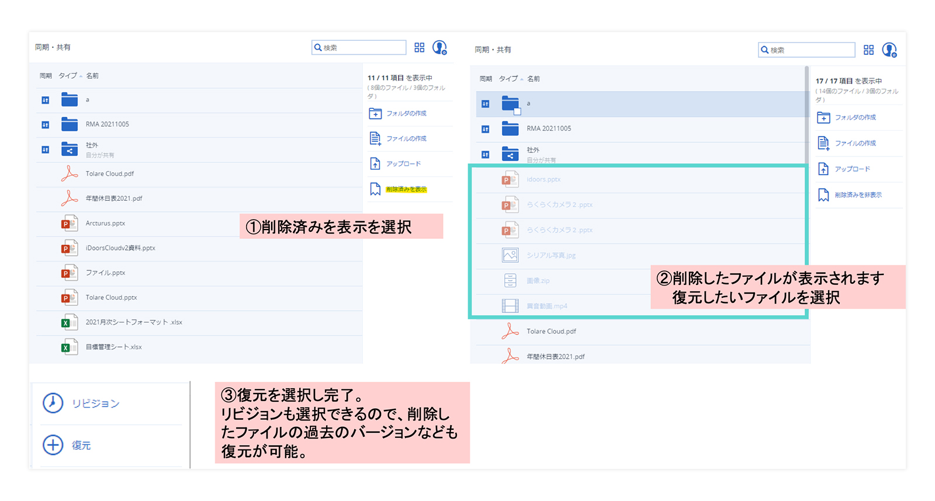Image resolution: width=935 pixels, height=501 pixels.
Task: Click the アップロード icon in left panel
Action: [375, 164]
